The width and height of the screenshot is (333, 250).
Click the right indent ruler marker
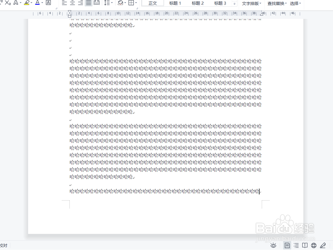point(262,14)
